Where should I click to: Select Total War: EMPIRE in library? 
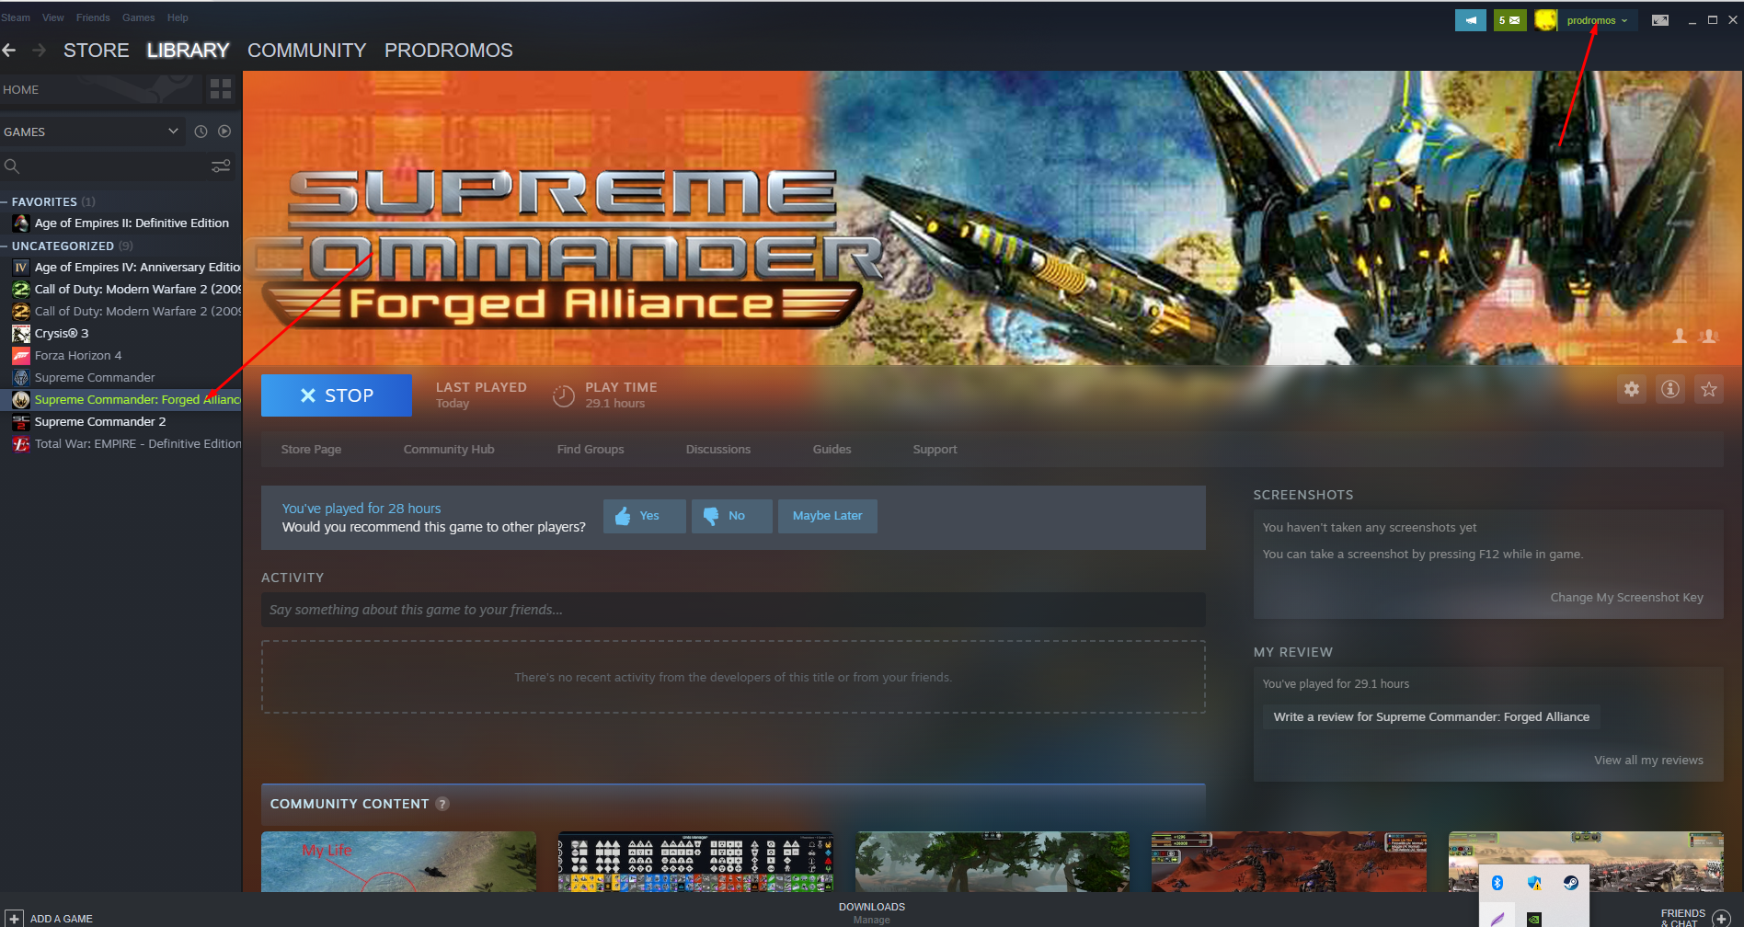[120, 443]
